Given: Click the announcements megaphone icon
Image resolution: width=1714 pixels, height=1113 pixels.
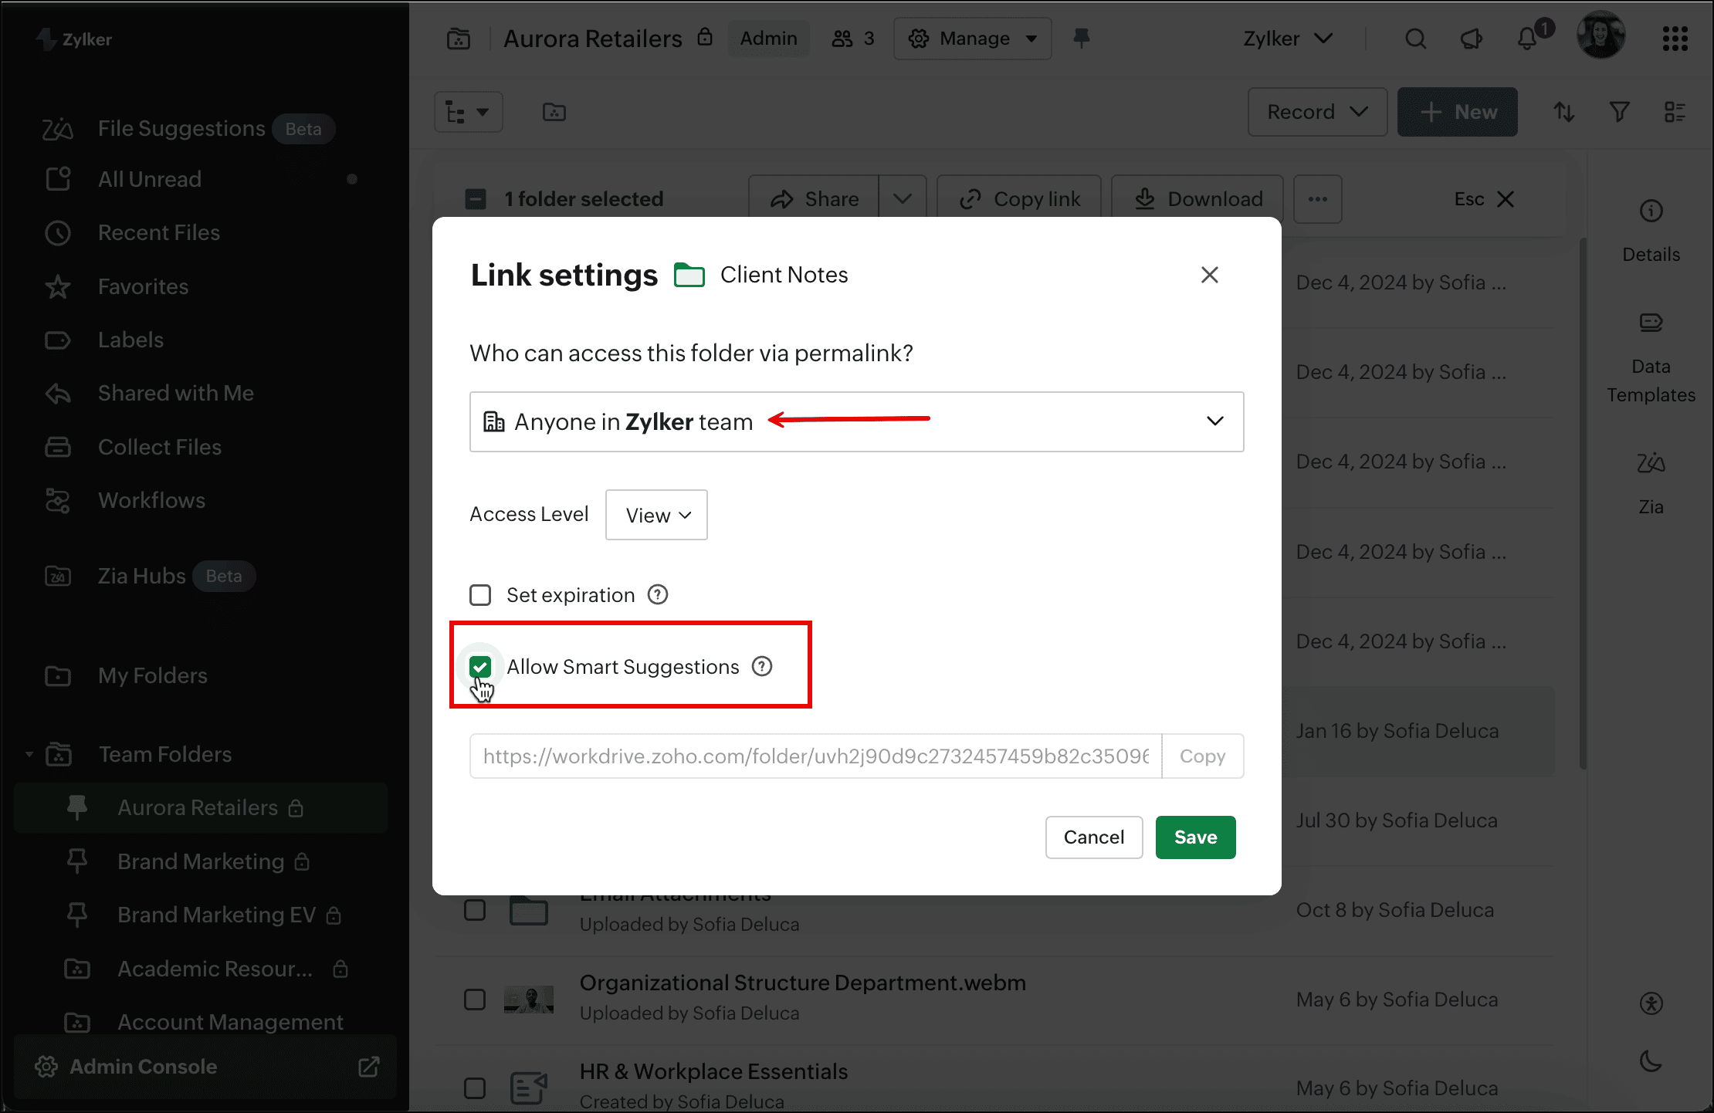Looking at the screenshot, I should point(1471,39).
